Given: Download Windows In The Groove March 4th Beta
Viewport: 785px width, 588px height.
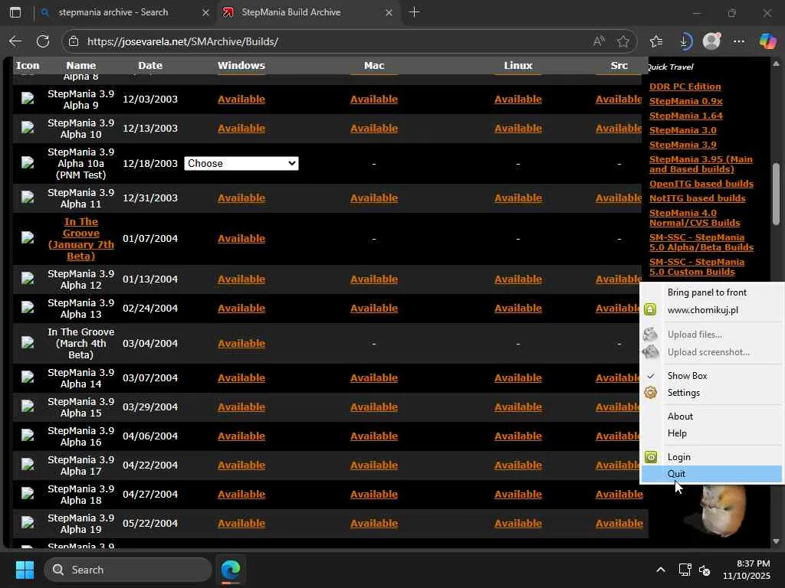Looking at the screenshot, I should point(241,344).
